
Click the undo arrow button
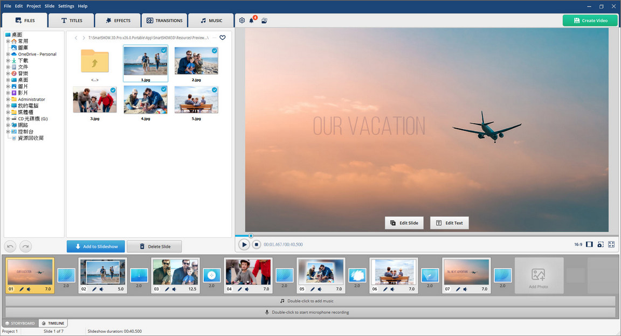pyautogui.click(x=10, y=246)
